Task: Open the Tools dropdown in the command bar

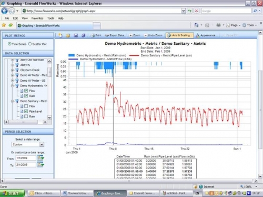Action: [250, 25]
